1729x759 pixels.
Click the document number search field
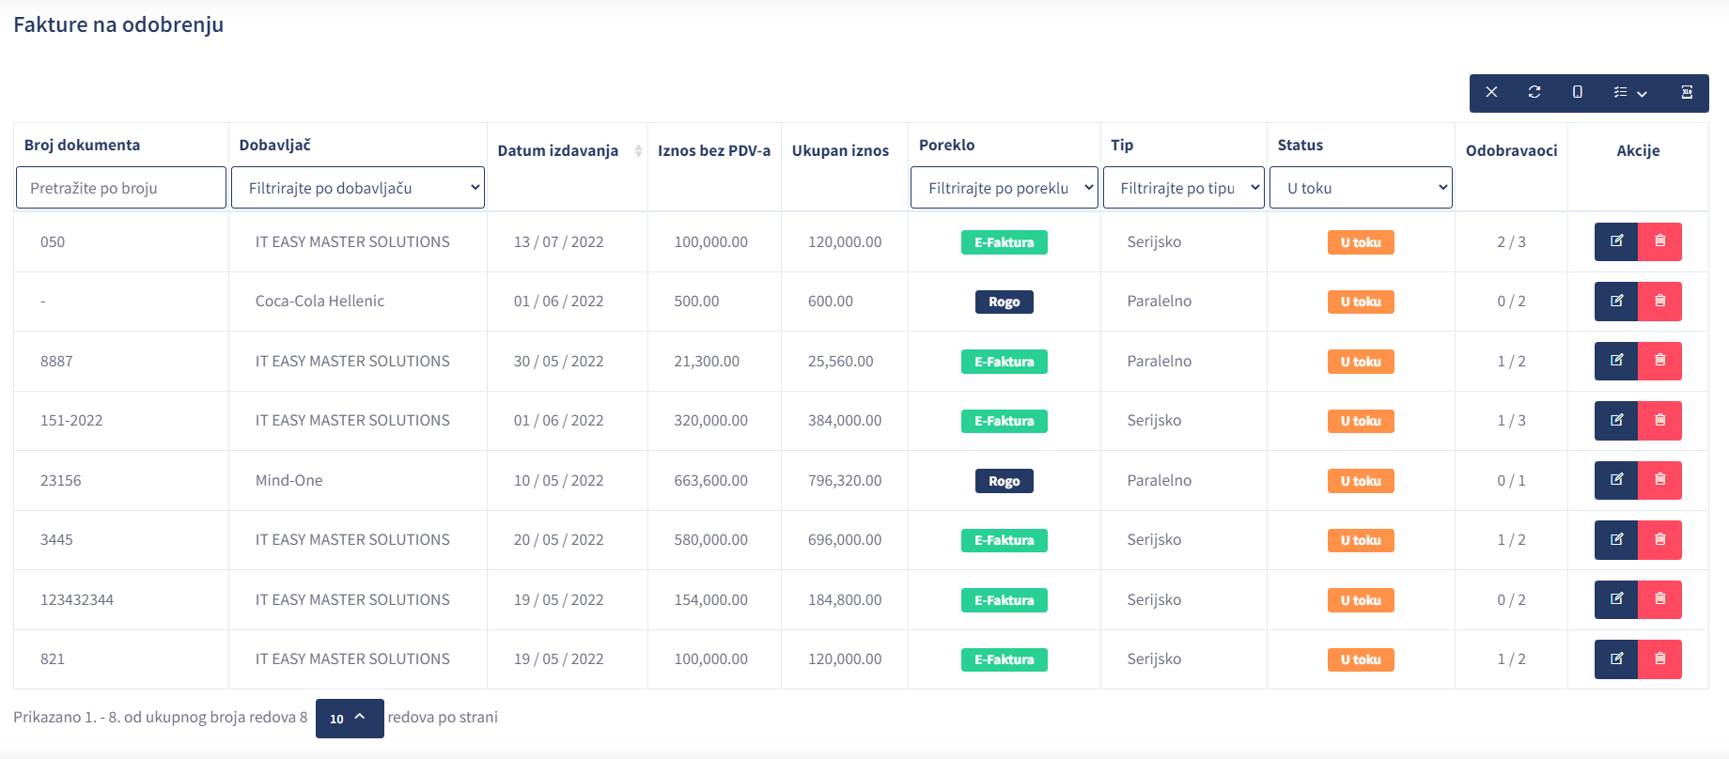coord(121,188)
